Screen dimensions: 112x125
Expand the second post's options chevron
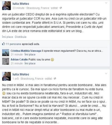click(x=106, y=73)
